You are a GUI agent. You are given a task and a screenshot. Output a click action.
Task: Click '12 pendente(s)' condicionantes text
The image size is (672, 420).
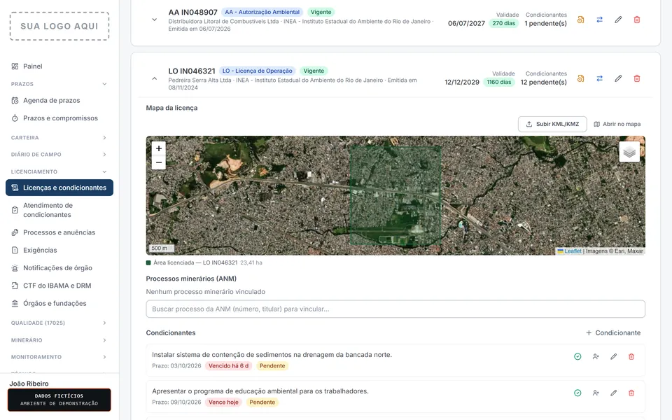pos(543,82)
